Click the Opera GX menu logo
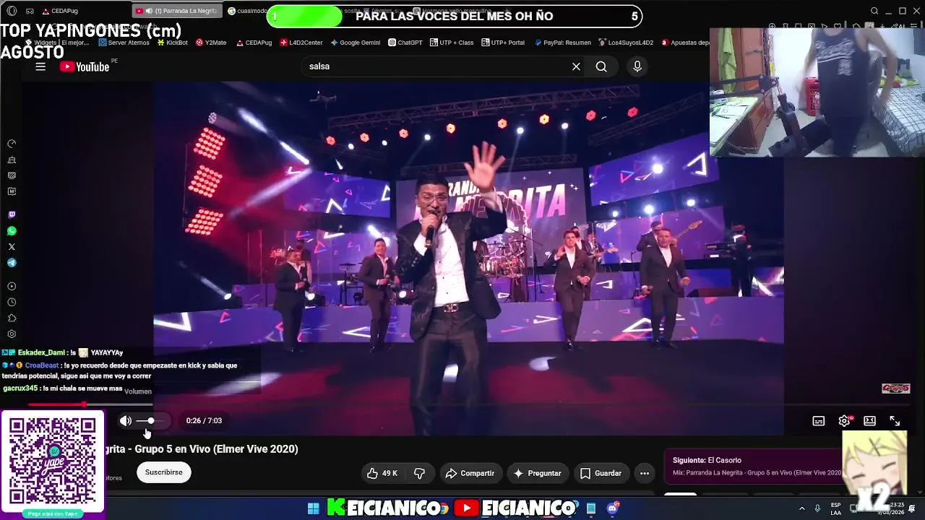This screenshot has width=925, height=520. pos(12,11)
